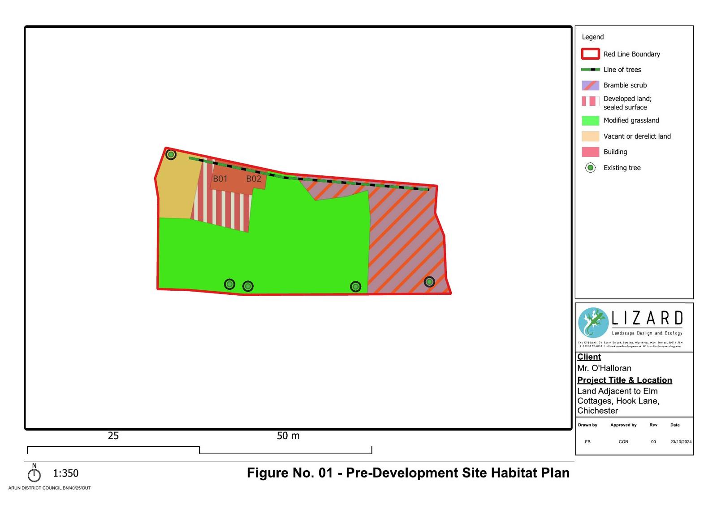The width and height of the screenshot is (717, 507).
Task: Click the Client heading in title block
Action: [x=589, y=357]
